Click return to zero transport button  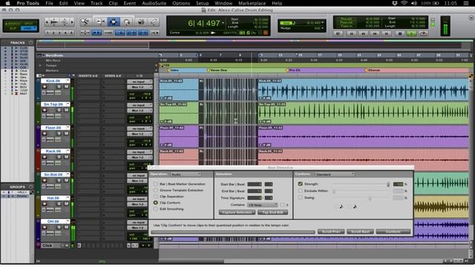click(x=351, y=33)
